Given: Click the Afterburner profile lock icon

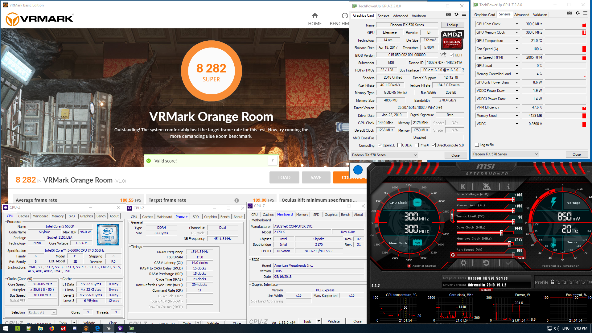Looking at the screenshot, I should tap(553, 282).
